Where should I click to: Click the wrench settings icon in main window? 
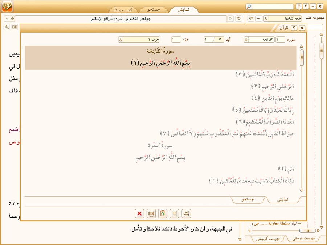click(x=7, y=27)
